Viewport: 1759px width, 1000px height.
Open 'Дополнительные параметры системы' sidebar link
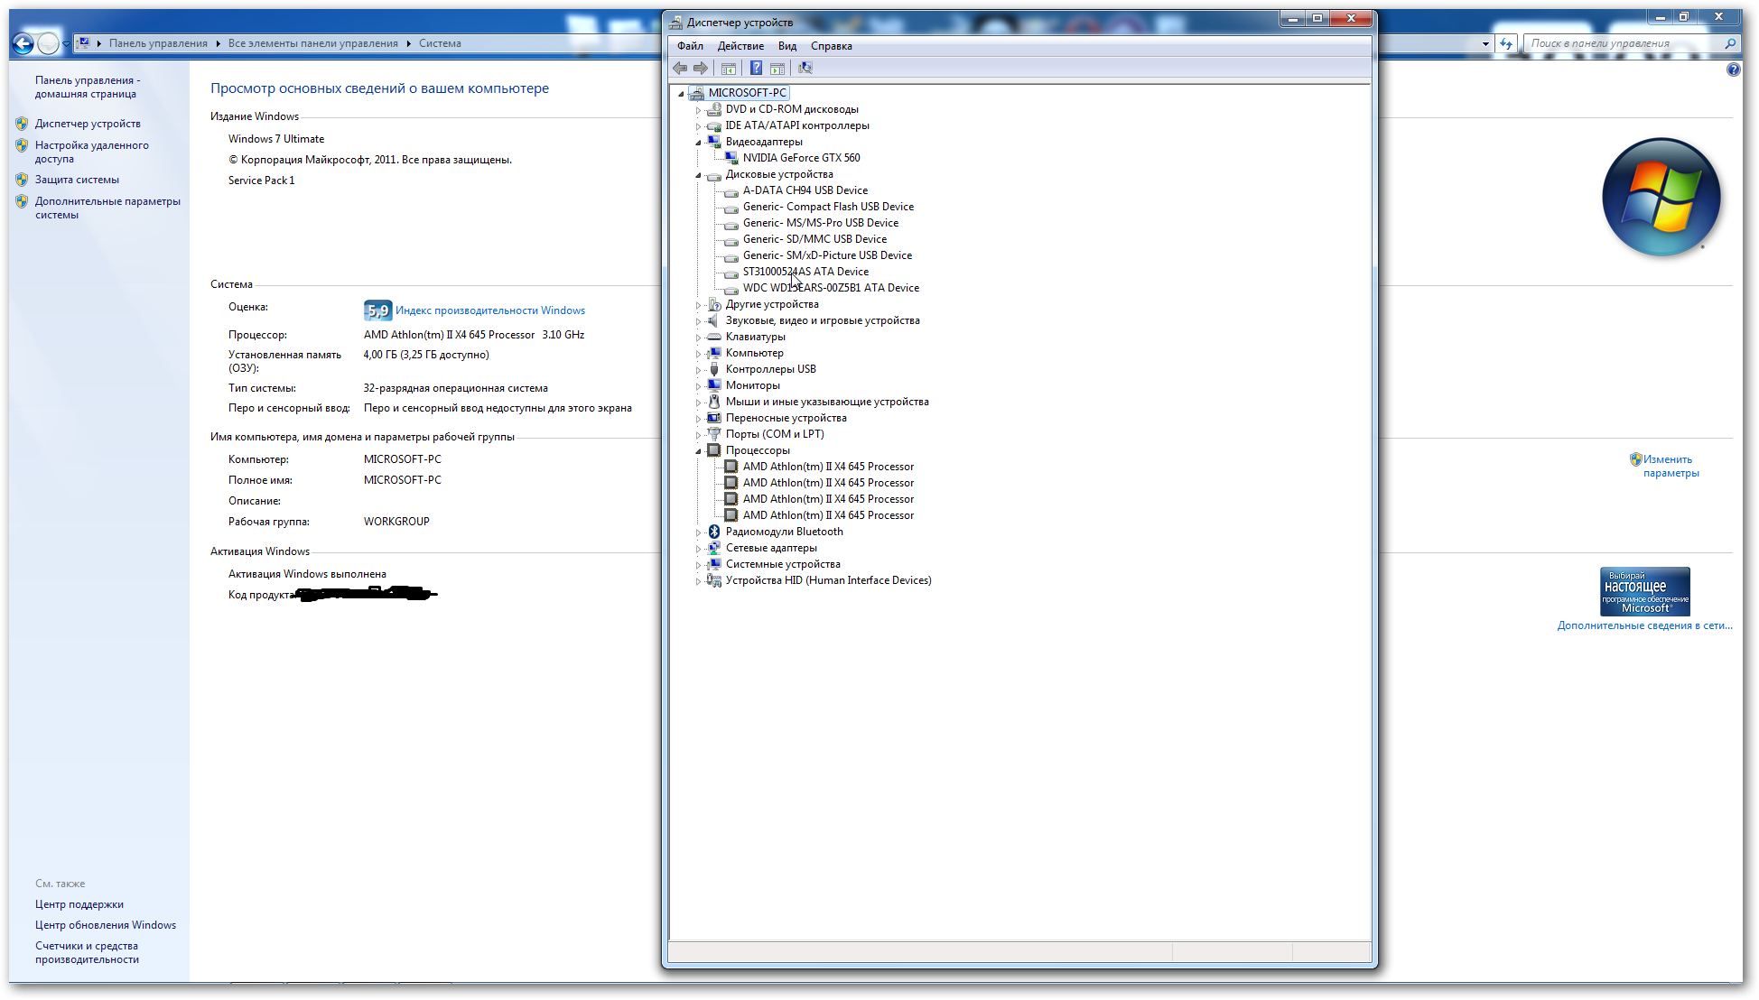pos(107,208)
